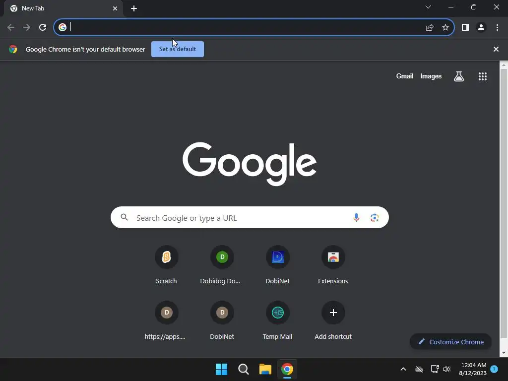
Task: Click Customize Chrome button
Action: [x=450, y=342]
